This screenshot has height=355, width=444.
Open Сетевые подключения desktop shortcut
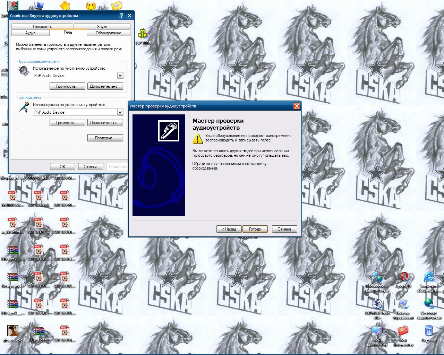(429, 304)
